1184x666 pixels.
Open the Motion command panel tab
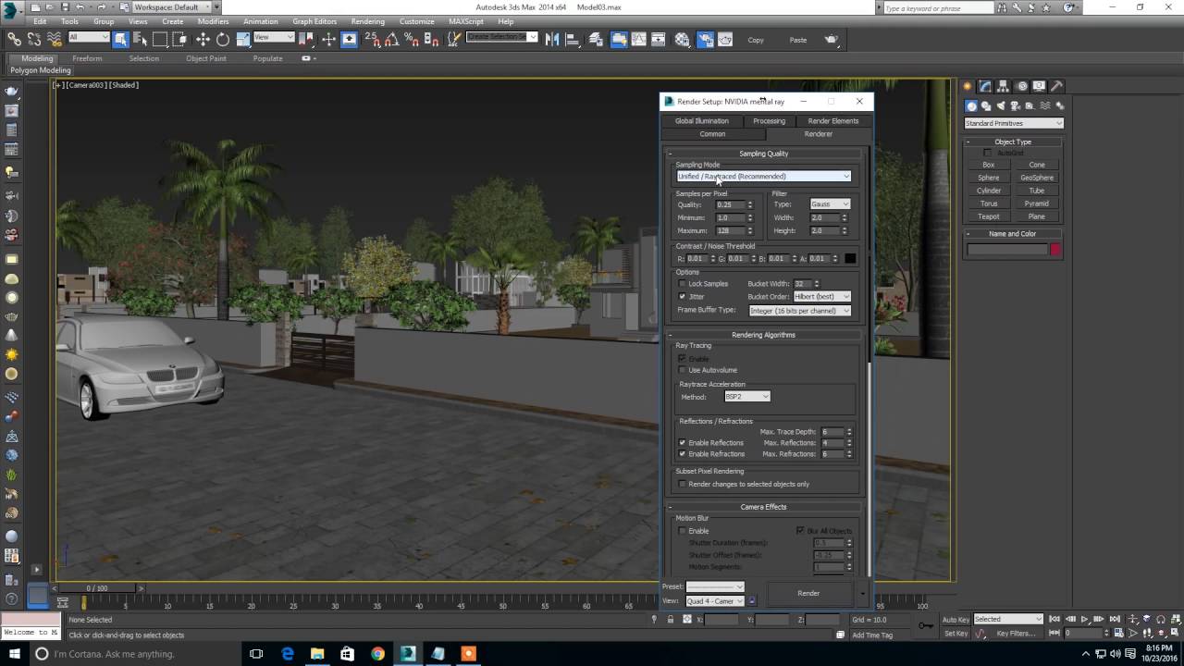tap(1021, 86)
